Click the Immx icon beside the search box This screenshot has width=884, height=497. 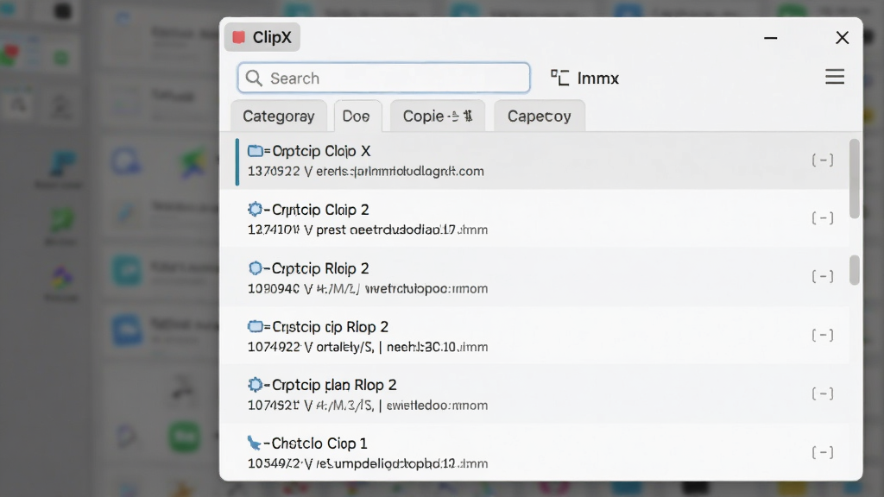[559, 78]
